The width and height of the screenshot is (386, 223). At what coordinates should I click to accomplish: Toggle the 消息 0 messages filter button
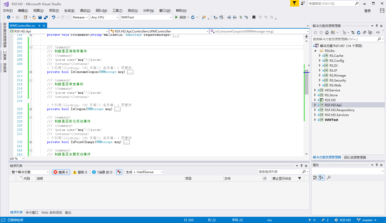click(x=102, y=172)
